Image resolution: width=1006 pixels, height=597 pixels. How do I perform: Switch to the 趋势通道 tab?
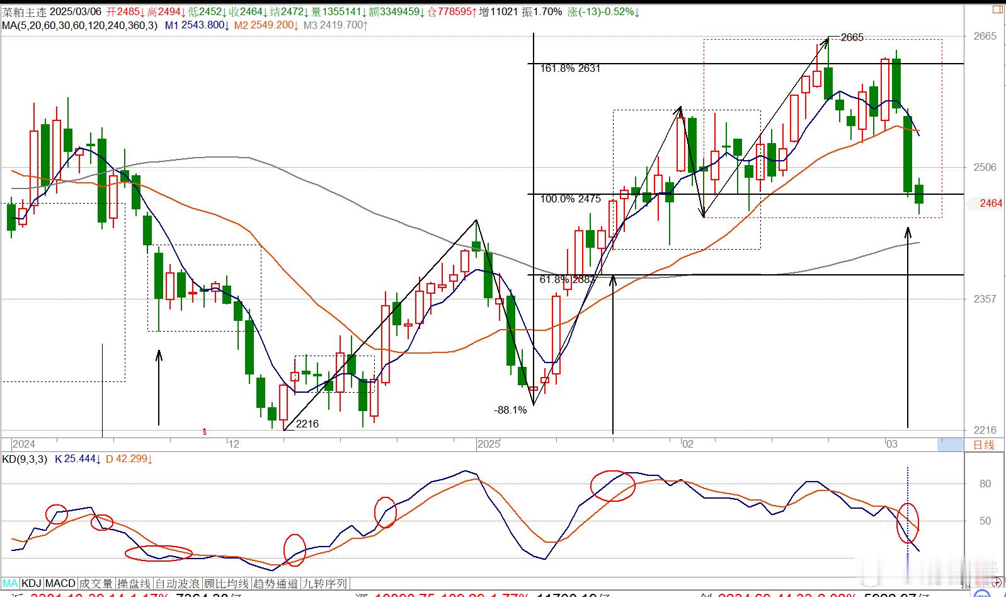(x=276, y=584)
